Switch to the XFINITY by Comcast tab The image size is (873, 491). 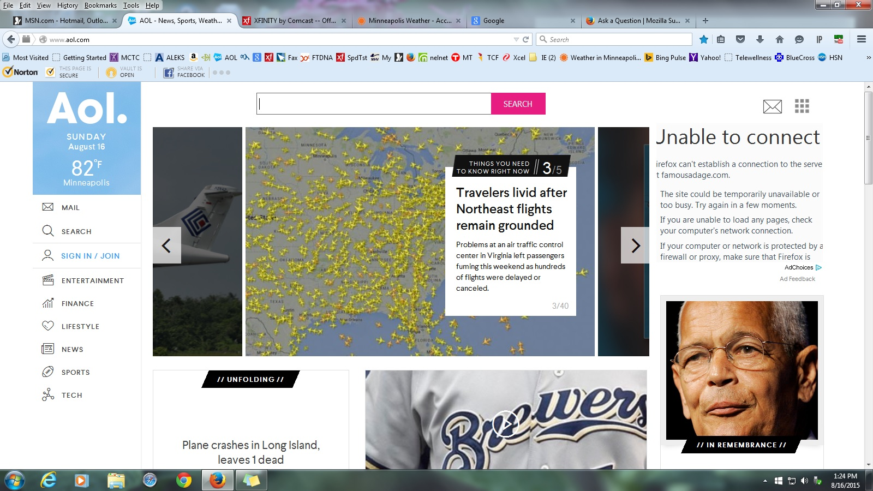pos(294,21)
